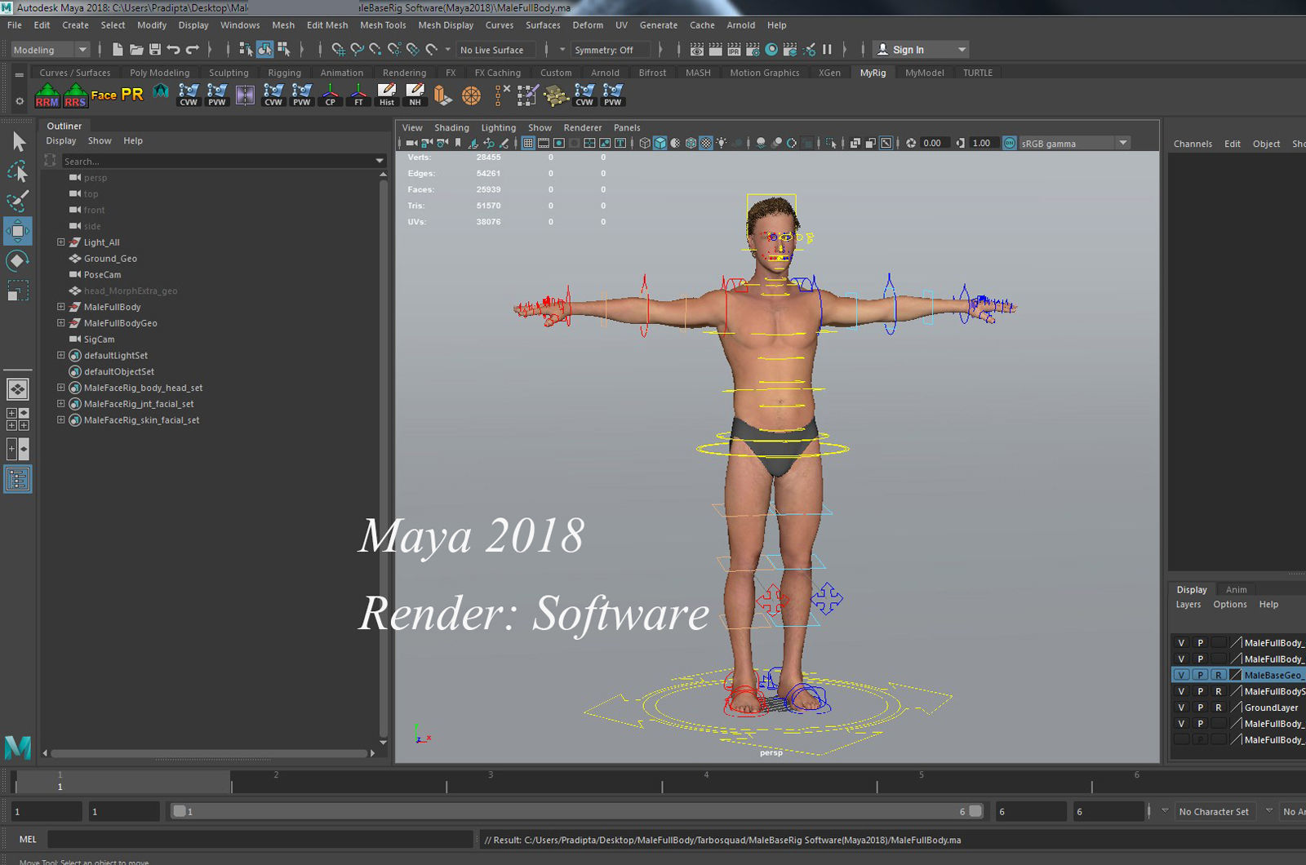Redo the last action
This screenshot has width=1306, height=865.
[193, 50]
